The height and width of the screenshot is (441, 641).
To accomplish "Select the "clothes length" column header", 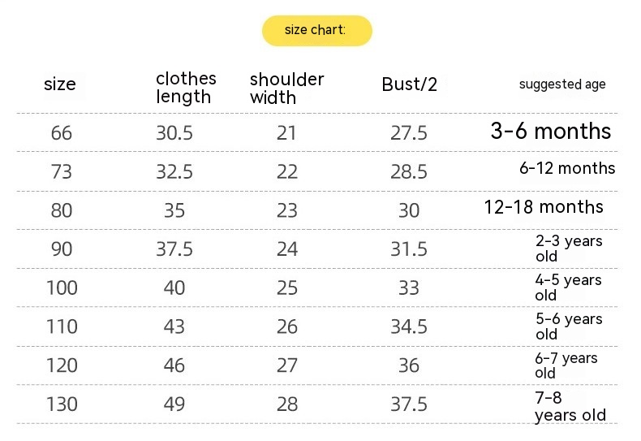I will (x=186, y=88).
